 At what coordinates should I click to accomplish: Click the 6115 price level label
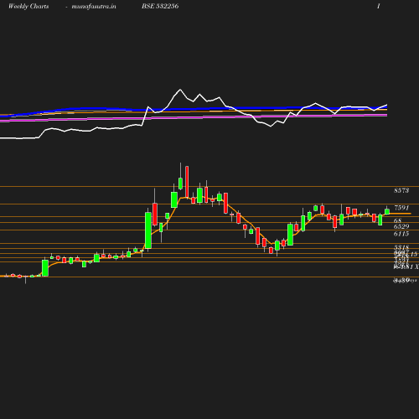coord(401,234)
